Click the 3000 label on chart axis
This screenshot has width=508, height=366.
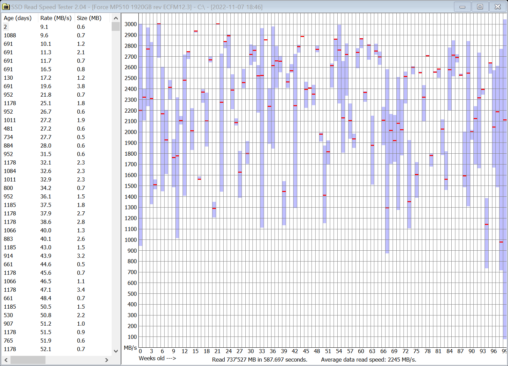[x=131, y=24]
